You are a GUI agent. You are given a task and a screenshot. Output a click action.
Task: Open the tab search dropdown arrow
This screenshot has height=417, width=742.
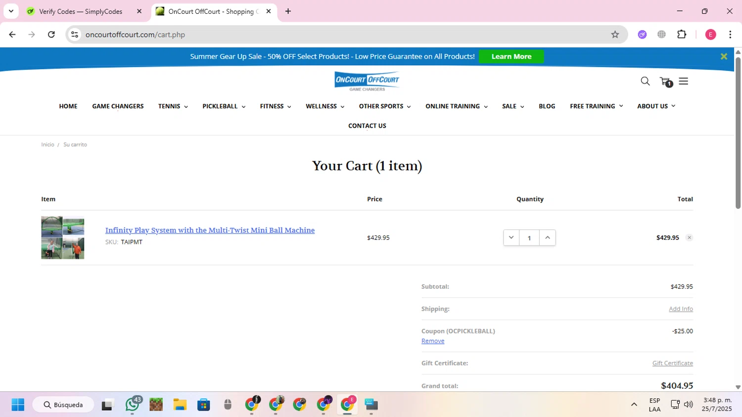(11, 11)
